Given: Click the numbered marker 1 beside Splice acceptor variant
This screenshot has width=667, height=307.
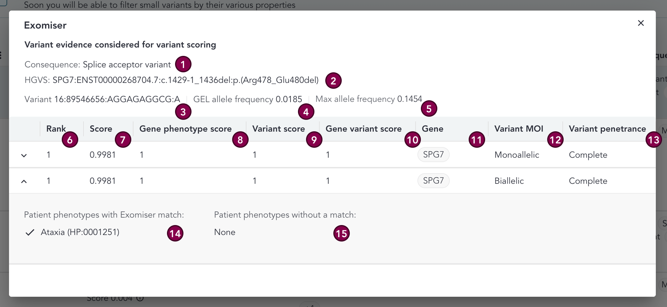Looking at the screenshot, I should point(183,64).
